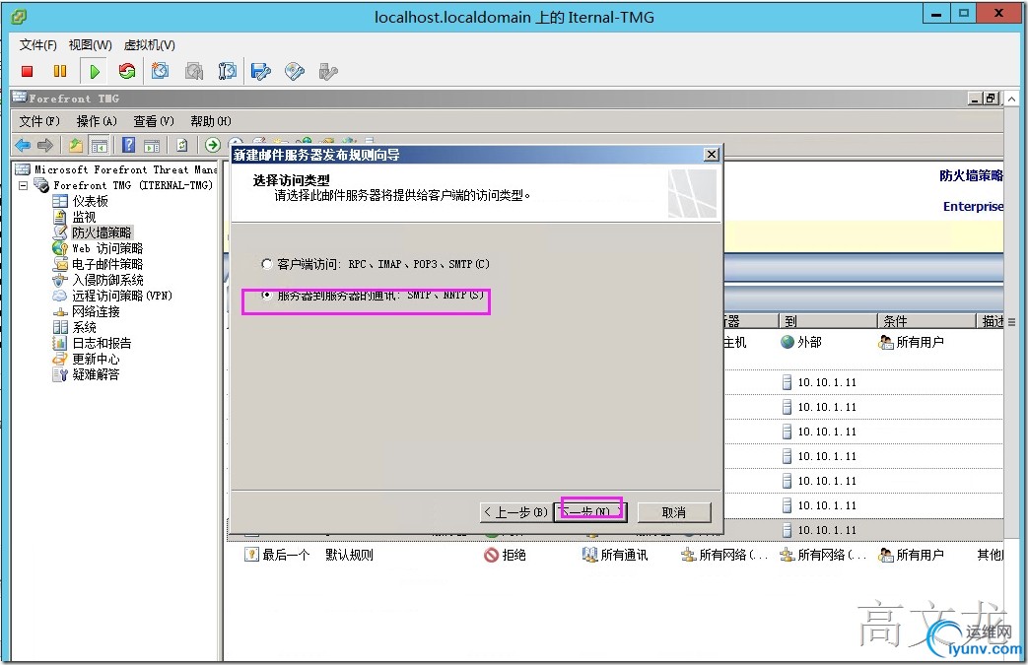Viewport: 1028px width, 665px height.
Task: Click the refresh page icon in TMG toolbar
Action: tap(182, 145)
